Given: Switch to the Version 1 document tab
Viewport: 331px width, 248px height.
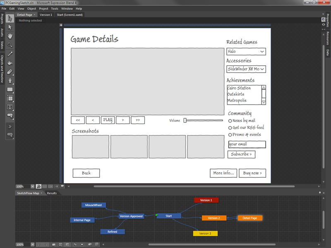Looking at the screenshot, I should 46,15.
